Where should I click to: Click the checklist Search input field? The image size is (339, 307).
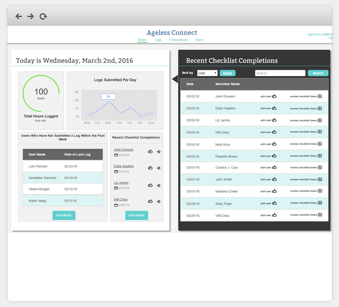[280, 73]
